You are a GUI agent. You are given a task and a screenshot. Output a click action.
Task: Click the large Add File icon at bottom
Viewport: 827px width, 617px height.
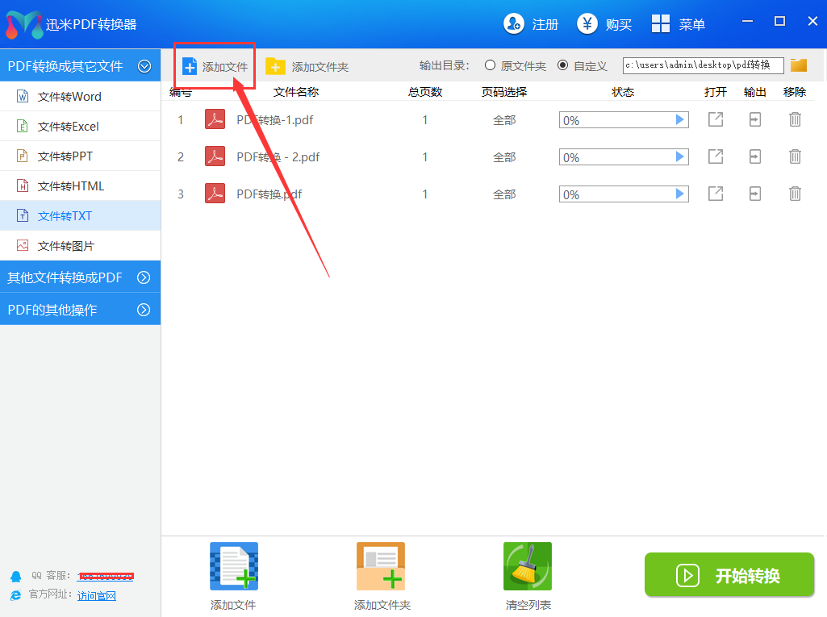[x=234, y=567]
